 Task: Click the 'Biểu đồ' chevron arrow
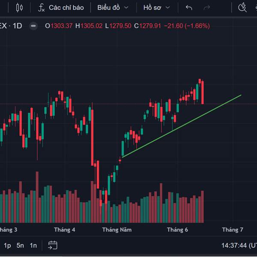coord(126,8)
